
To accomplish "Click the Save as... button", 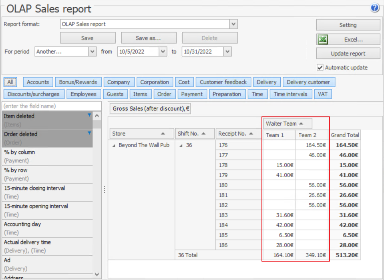I will coord(148,38).
